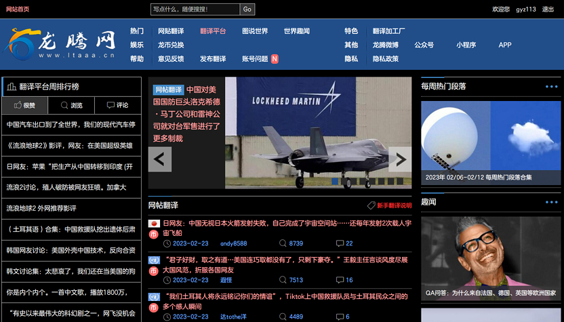Open the Lockheed Martin carousel image
The height and width of the screenshot is (322, 564).
[319, 133]
